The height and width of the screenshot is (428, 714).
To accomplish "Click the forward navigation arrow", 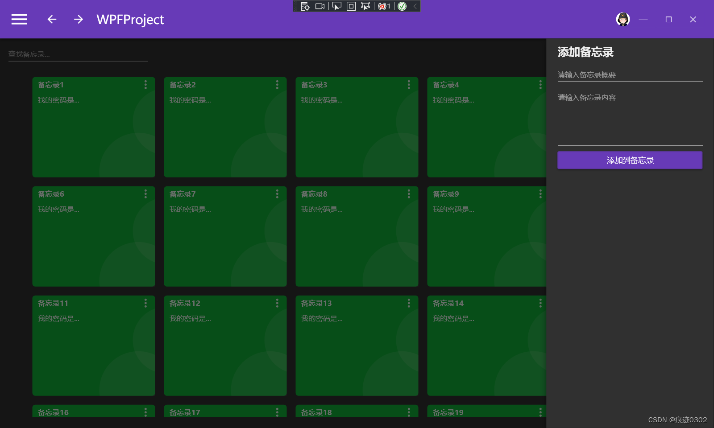I will [x=78, y=19].
